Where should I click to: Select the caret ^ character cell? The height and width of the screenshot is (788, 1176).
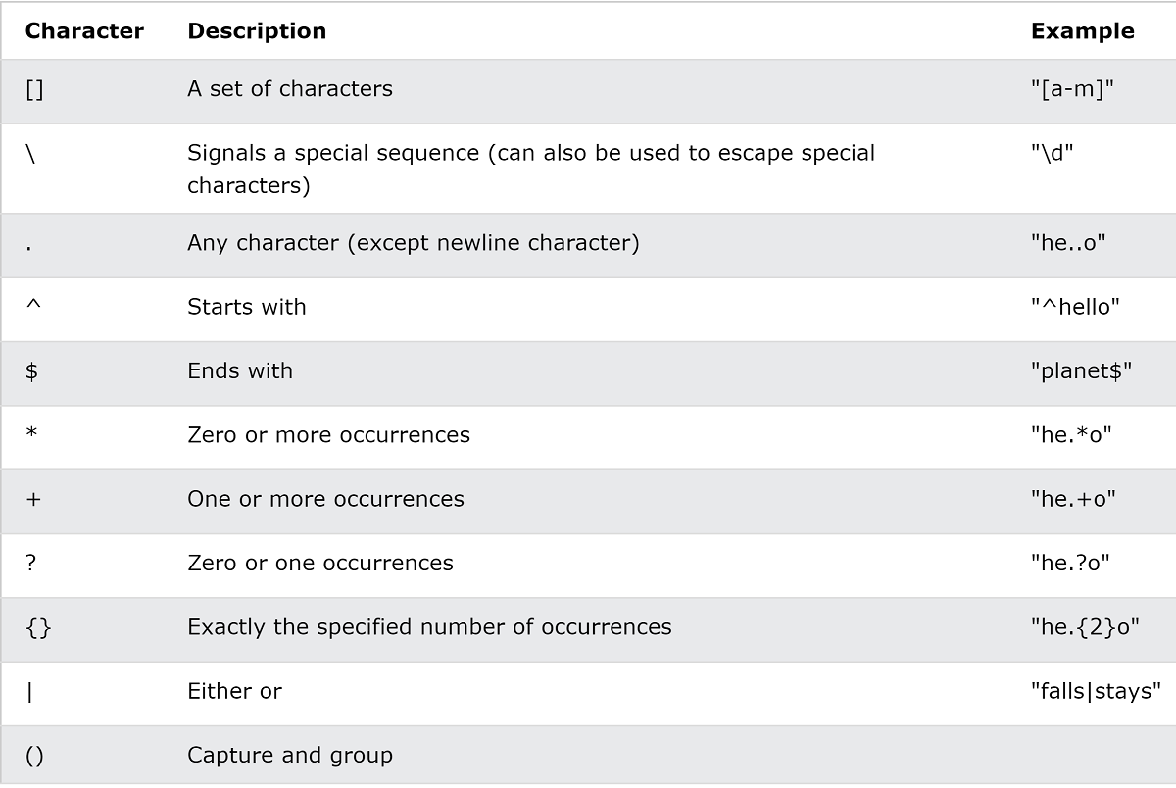[32, 305]
